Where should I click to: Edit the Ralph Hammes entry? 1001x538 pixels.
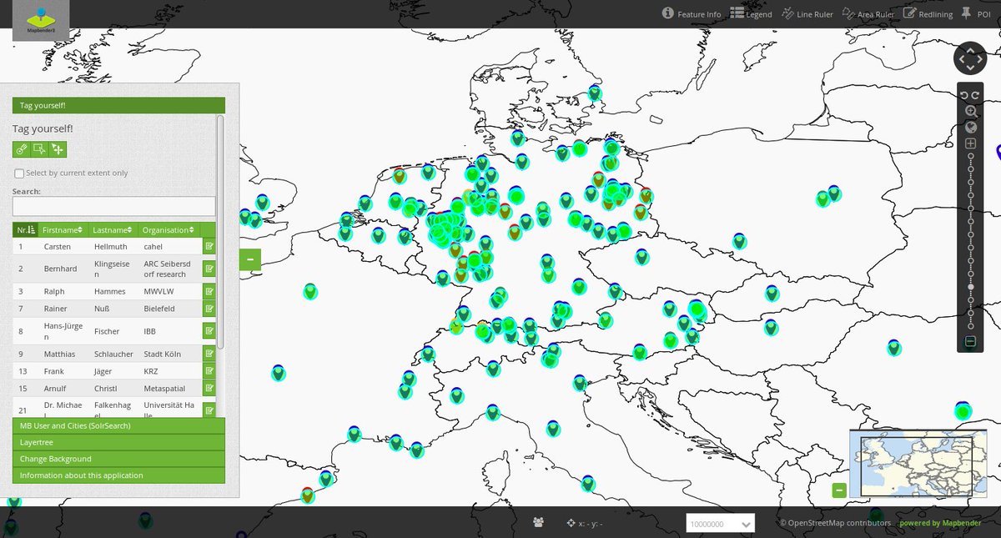pos(209,292)
